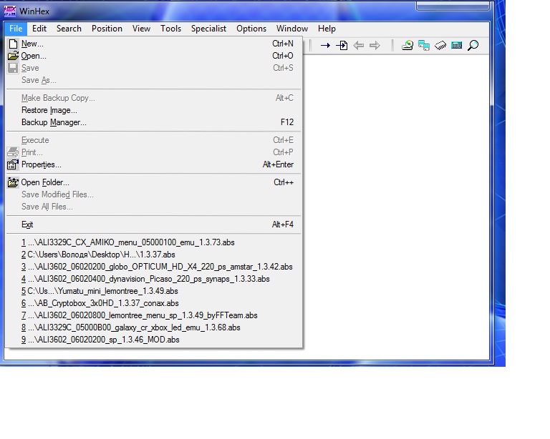The image size is (550, 439).
Task: Open the Tools menu
Action: [x=171, y=29]
